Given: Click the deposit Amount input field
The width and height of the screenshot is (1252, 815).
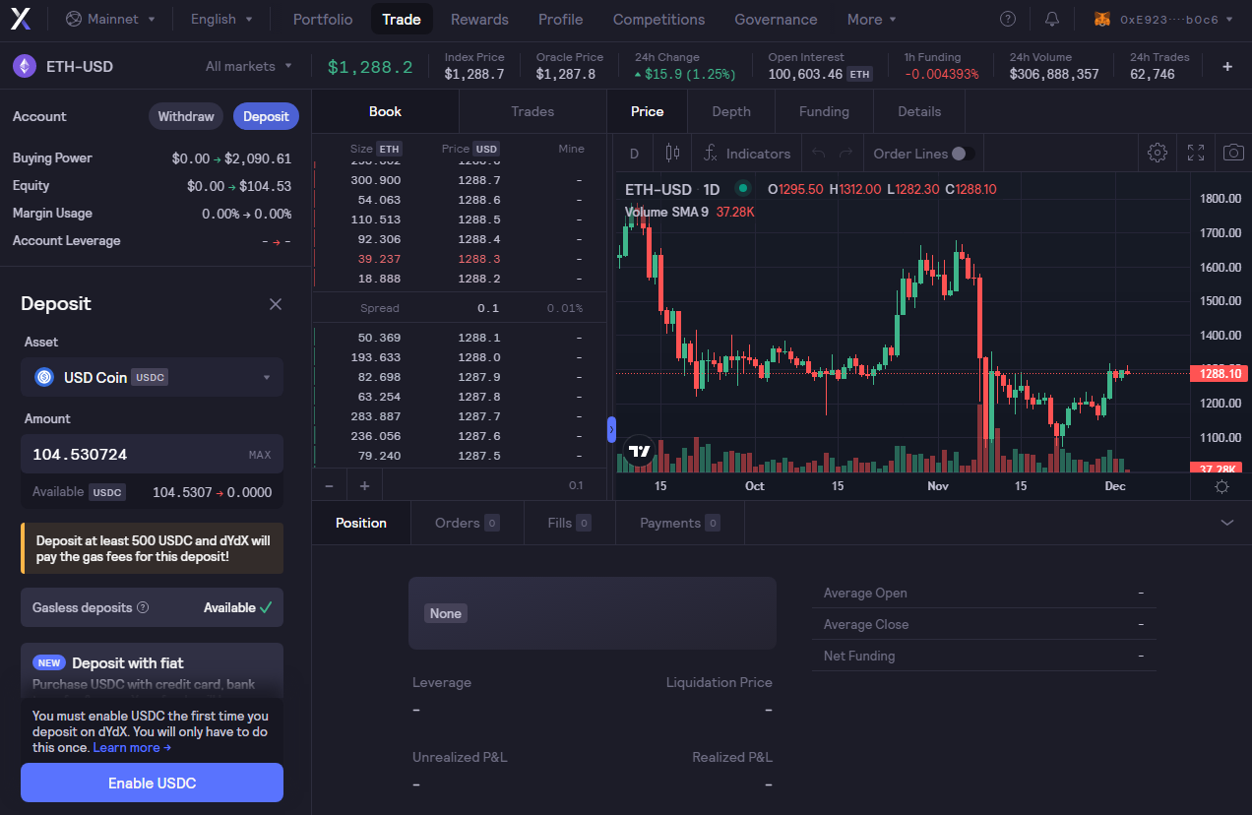Looking at the screenshot, I should click(x=152, y=455).
